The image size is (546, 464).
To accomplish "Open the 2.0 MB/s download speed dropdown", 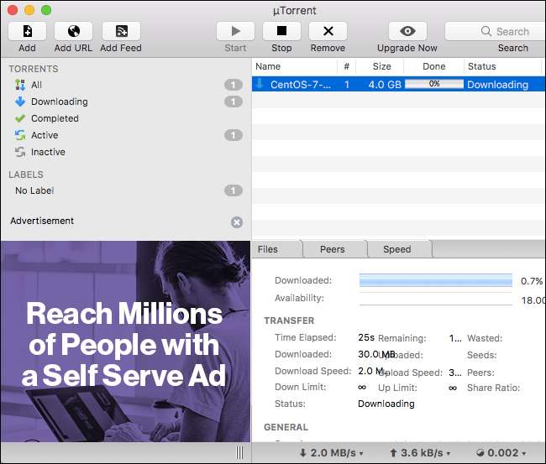I will click(332, 453).
